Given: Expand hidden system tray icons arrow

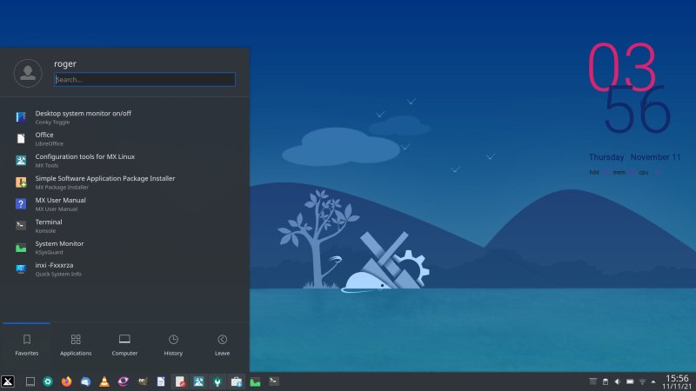Looking at the screenshot, I should [x=654, y=381].
